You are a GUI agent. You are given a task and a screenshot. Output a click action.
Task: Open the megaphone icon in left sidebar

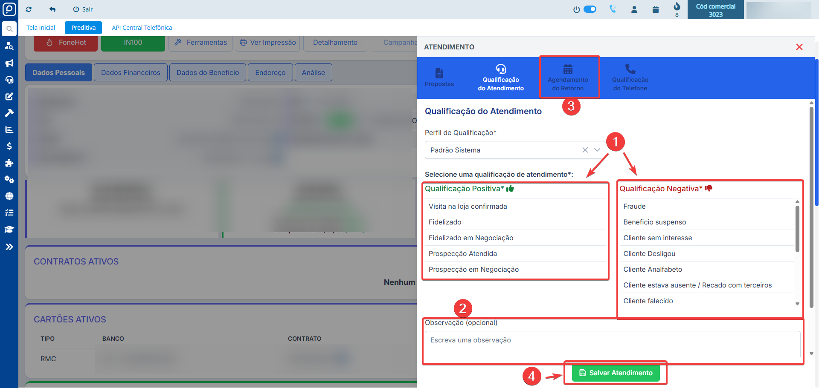point(9,63)
